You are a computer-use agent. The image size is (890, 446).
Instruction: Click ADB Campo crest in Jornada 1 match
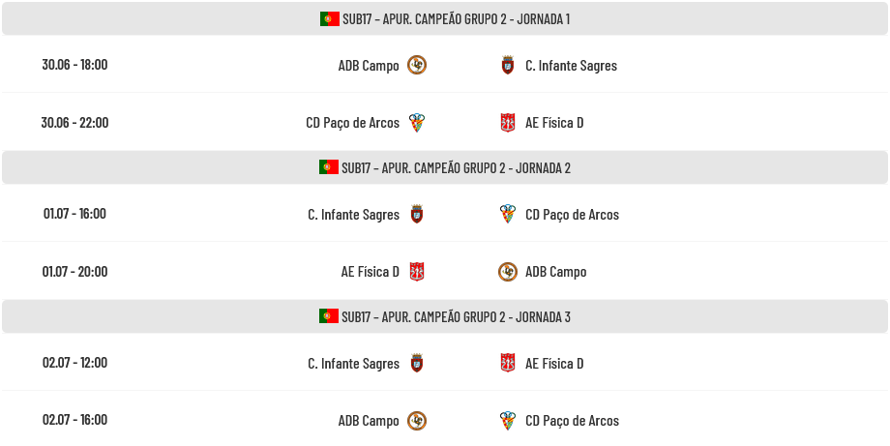point(417,65)
